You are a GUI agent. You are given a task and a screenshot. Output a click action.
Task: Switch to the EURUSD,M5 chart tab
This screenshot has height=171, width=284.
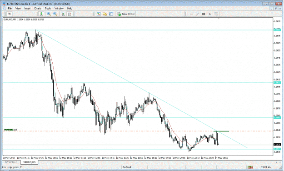(x=29, y=162)
